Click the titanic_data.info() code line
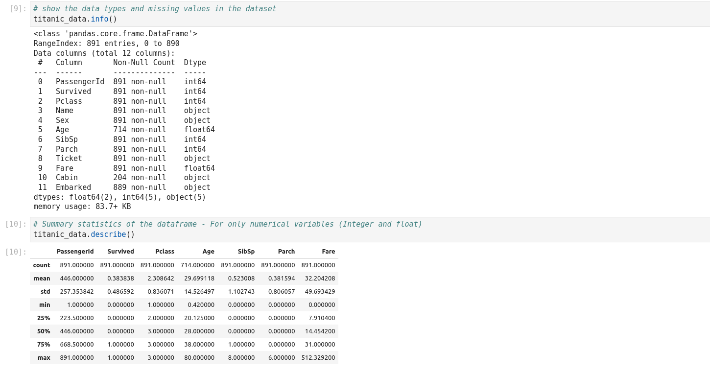This screenshot has width=710, height=373. click(75, 19)
